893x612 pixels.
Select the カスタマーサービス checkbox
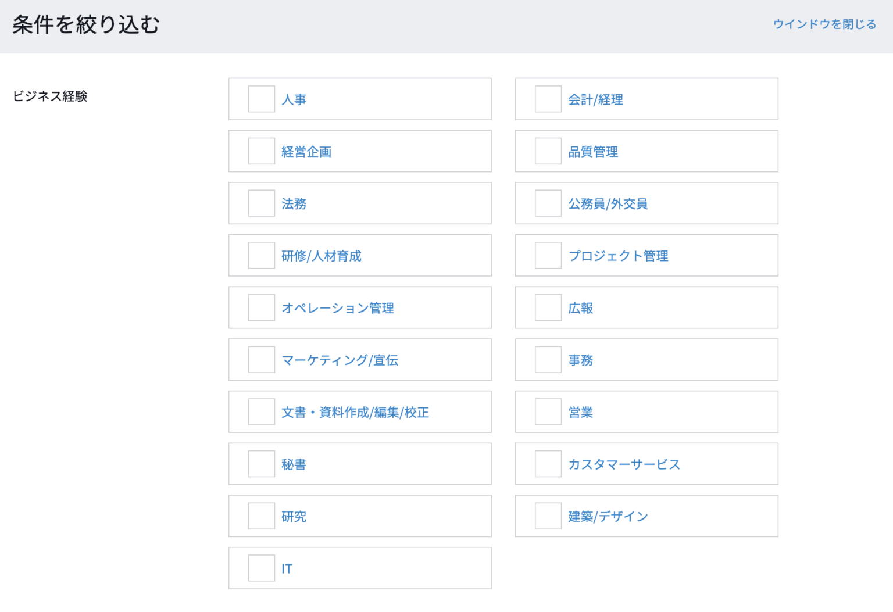(548, 464)
